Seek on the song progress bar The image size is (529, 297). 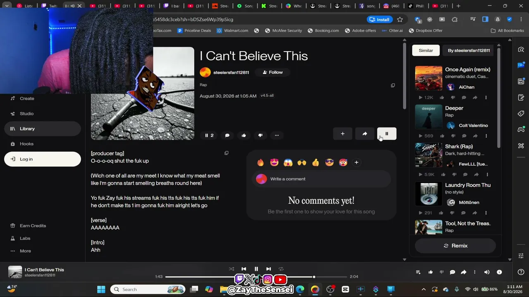[256, 277]
